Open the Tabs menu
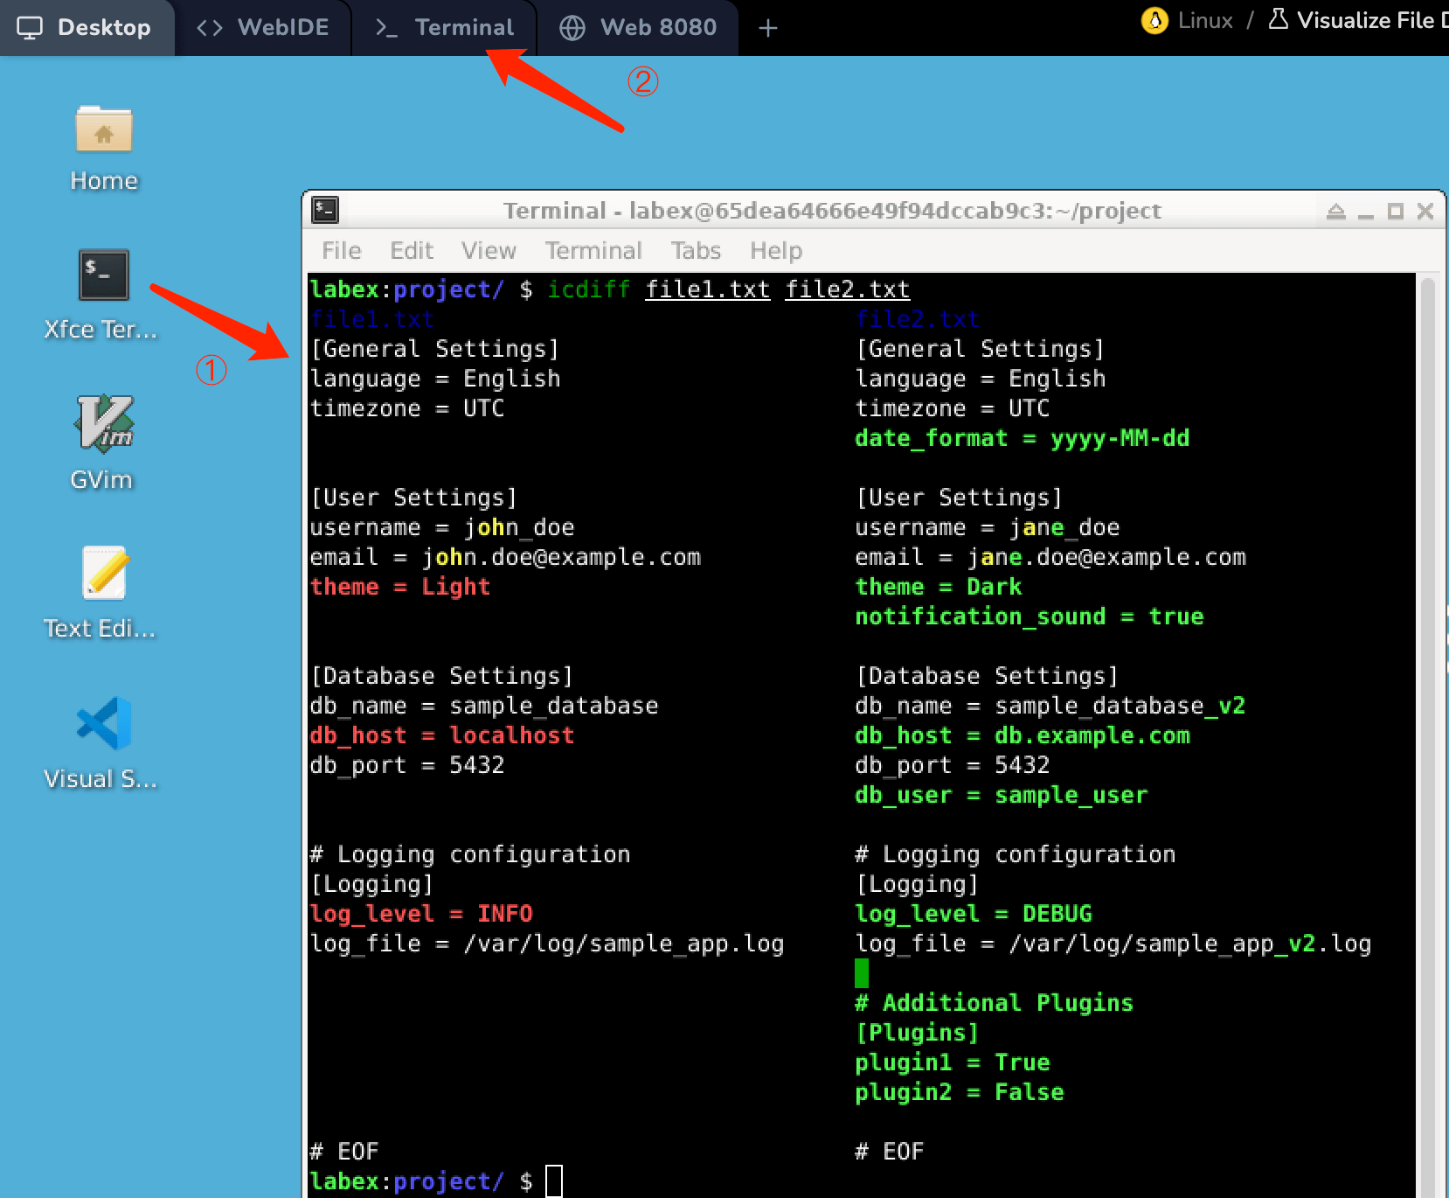Screen dimensions: 1449x1198 [695, 251]
